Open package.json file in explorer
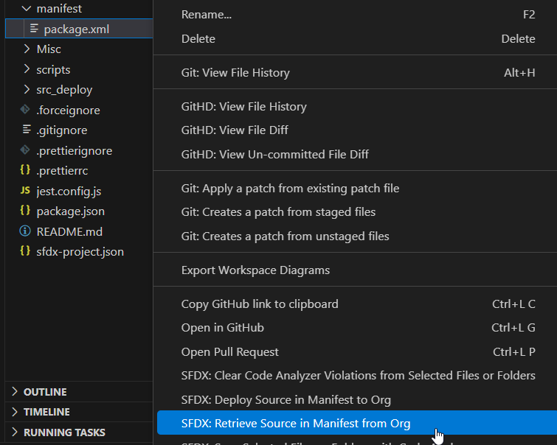Viewport: 557px width, 445px height. click(x=70, y=211)
